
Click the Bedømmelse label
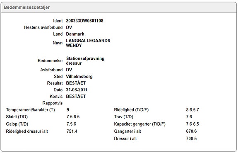coord(50,61)
